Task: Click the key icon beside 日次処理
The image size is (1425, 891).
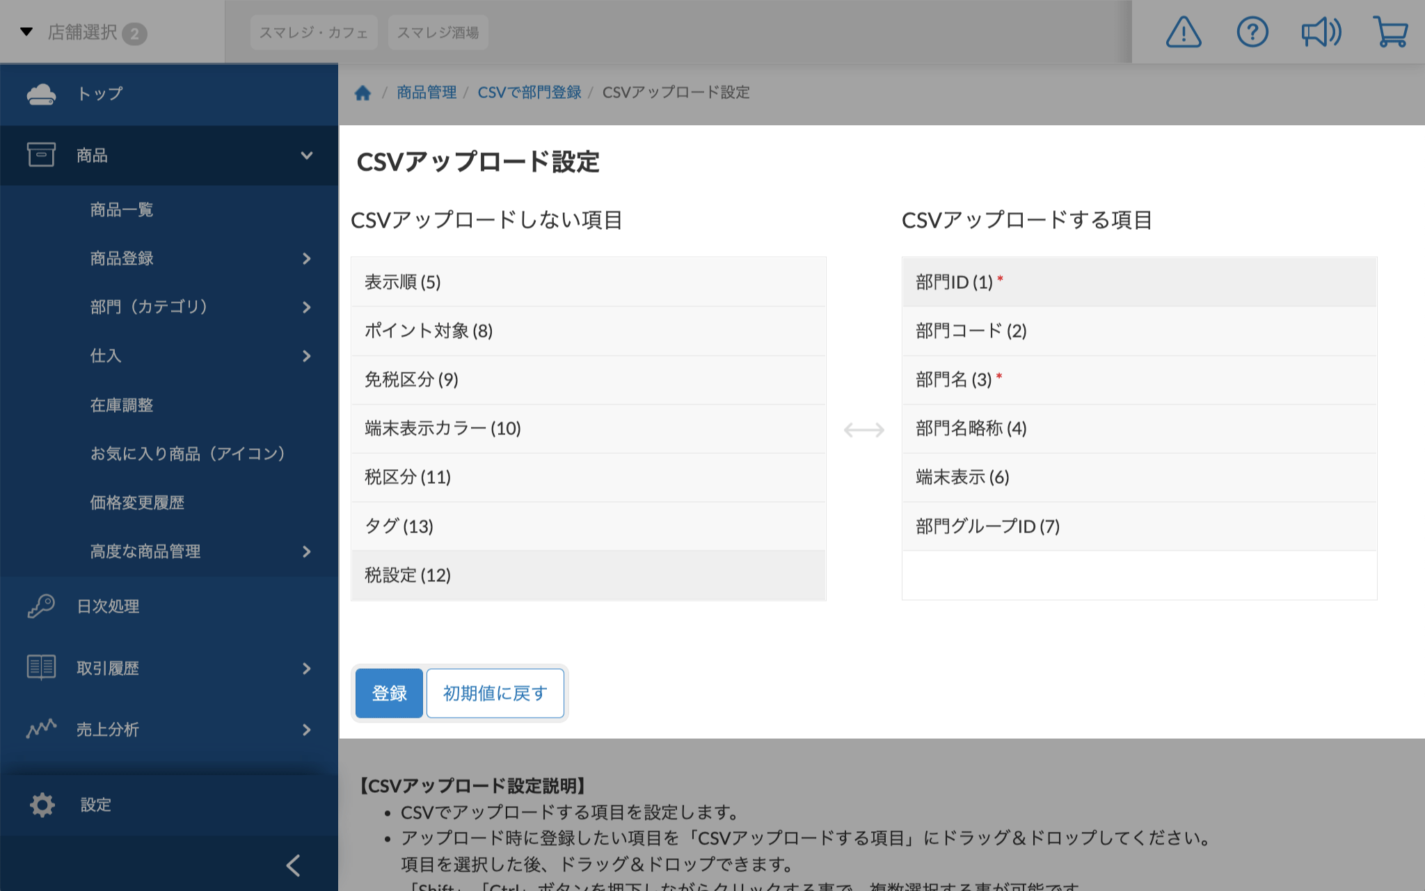Action: coord(41,606)
